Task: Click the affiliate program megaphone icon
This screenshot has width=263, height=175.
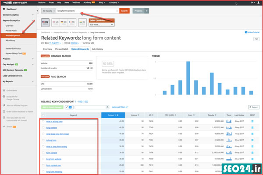Action: [4, 105]
